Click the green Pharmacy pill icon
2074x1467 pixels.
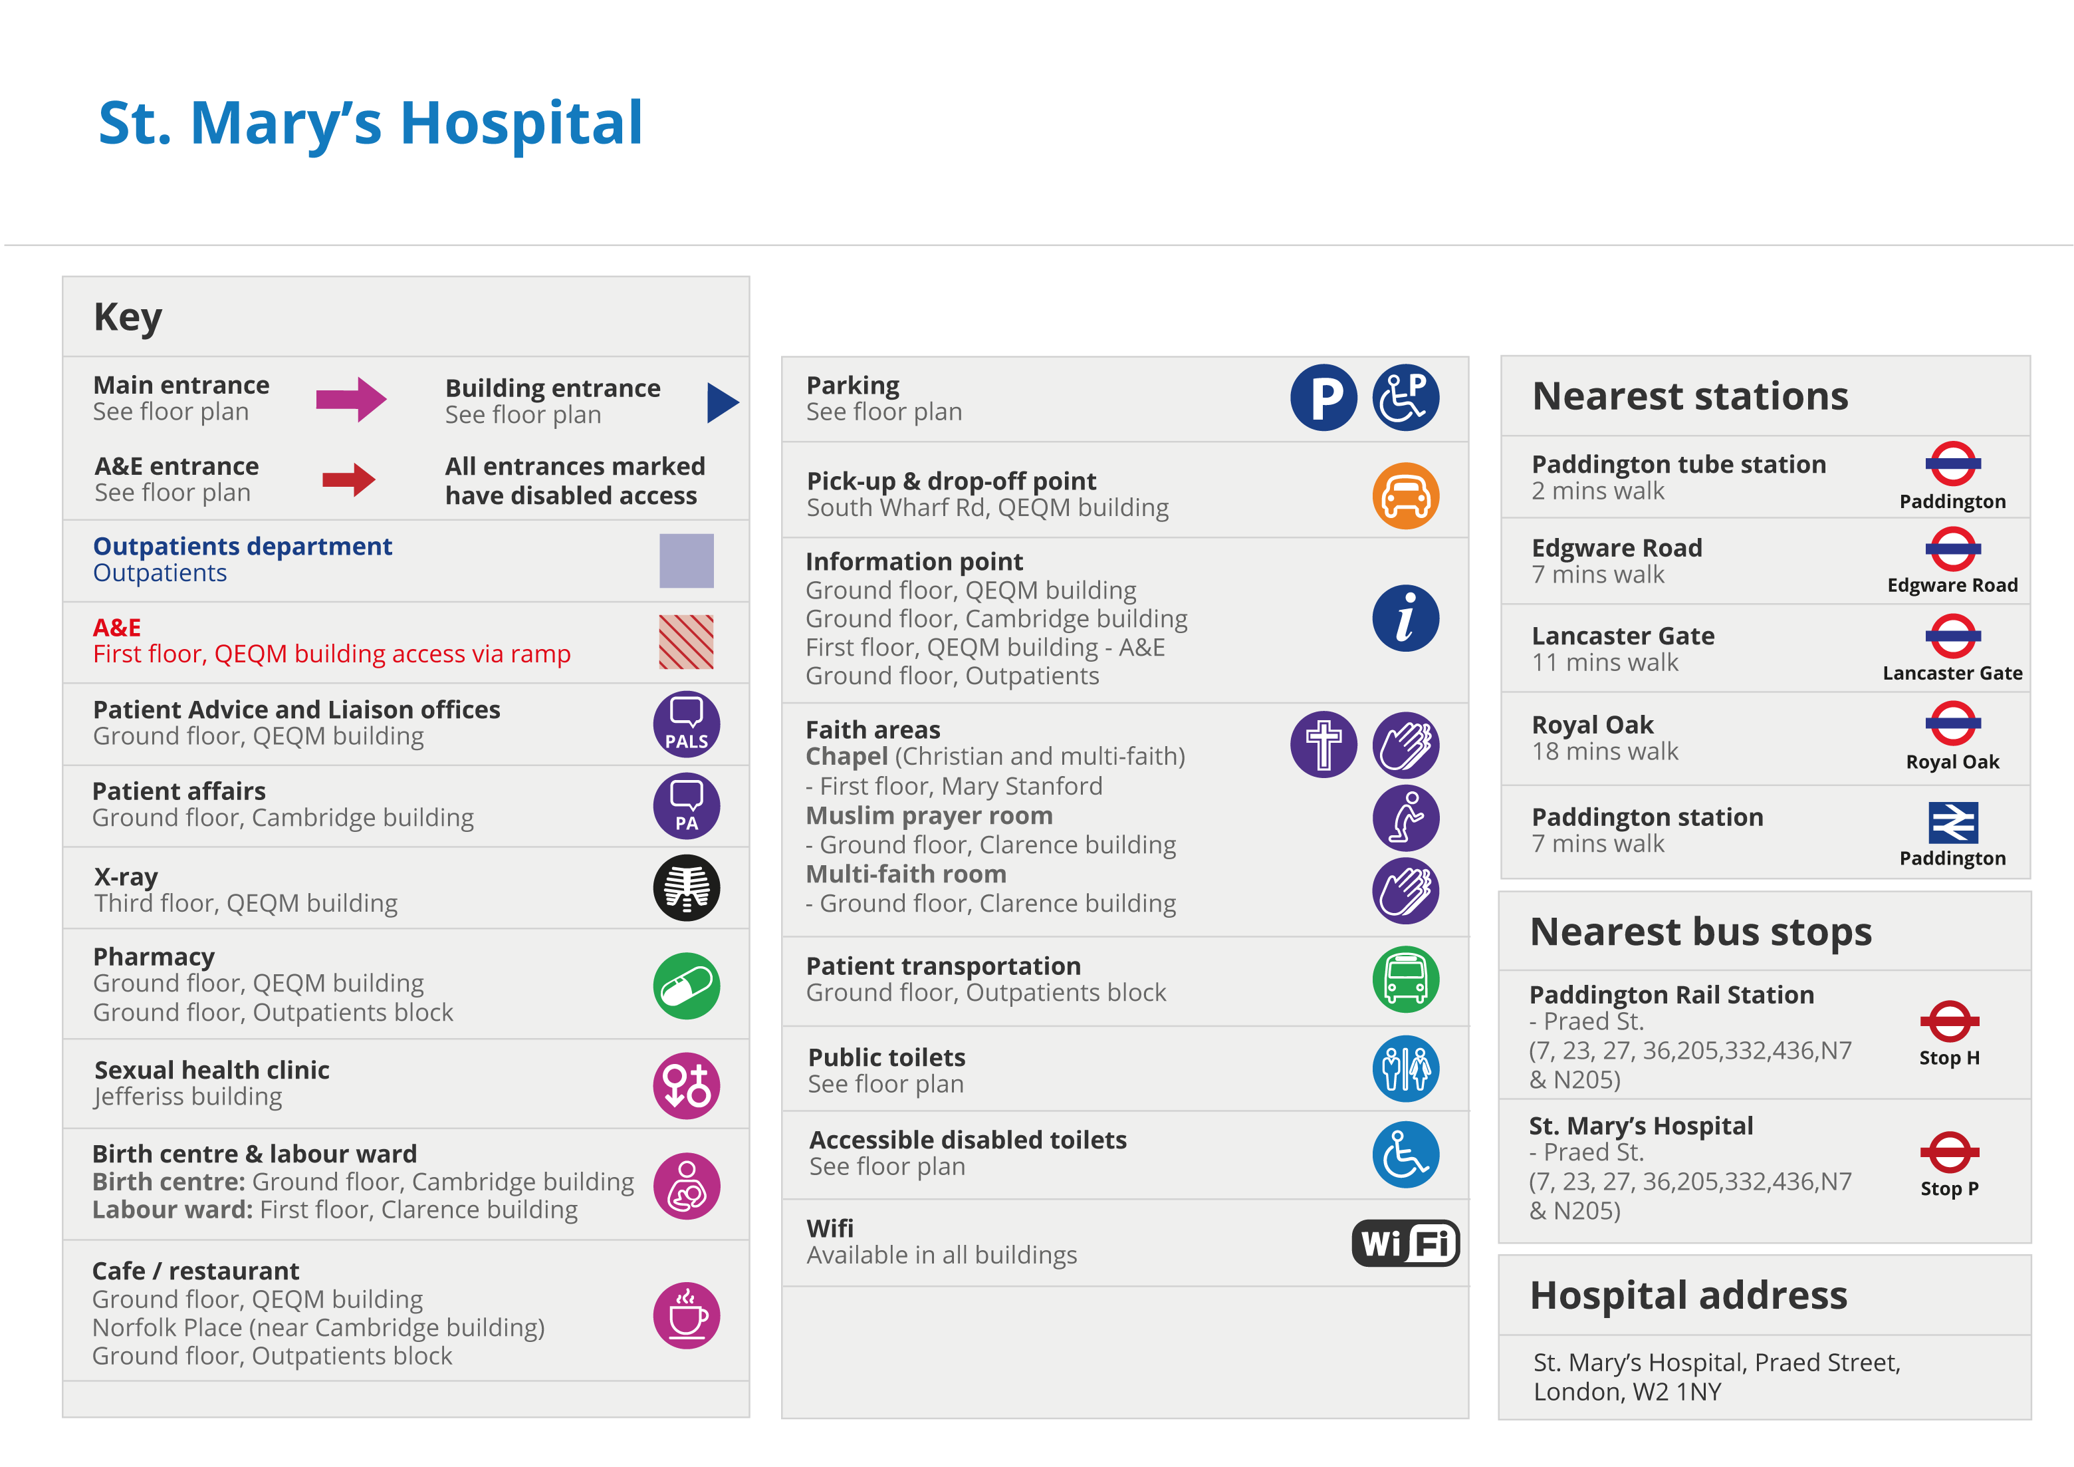click(x=687, y=986)
